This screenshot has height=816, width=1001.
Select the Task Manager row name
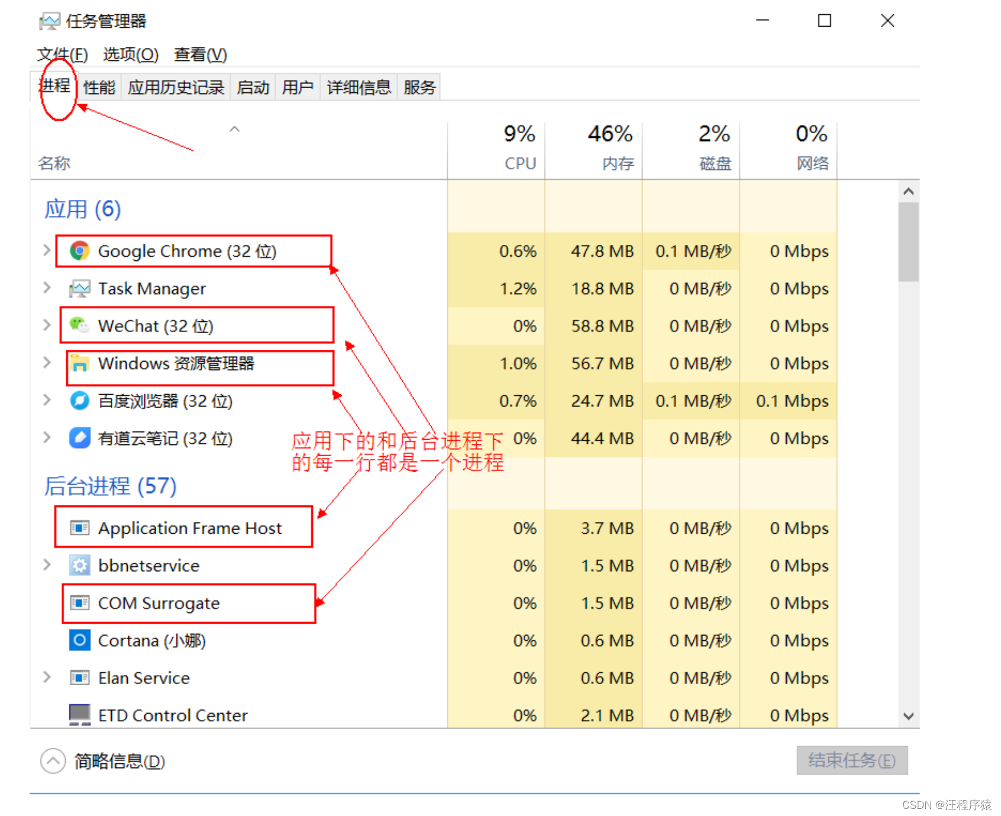[152, 289]
